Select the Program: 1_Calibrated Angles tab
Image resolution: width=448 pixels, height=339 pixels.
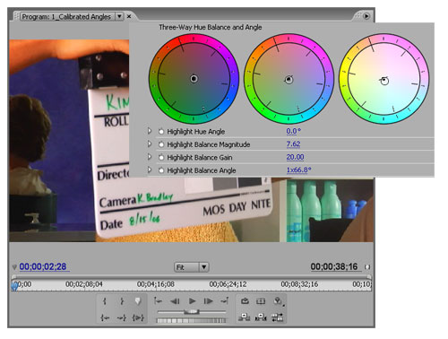[x=66, y=16]
